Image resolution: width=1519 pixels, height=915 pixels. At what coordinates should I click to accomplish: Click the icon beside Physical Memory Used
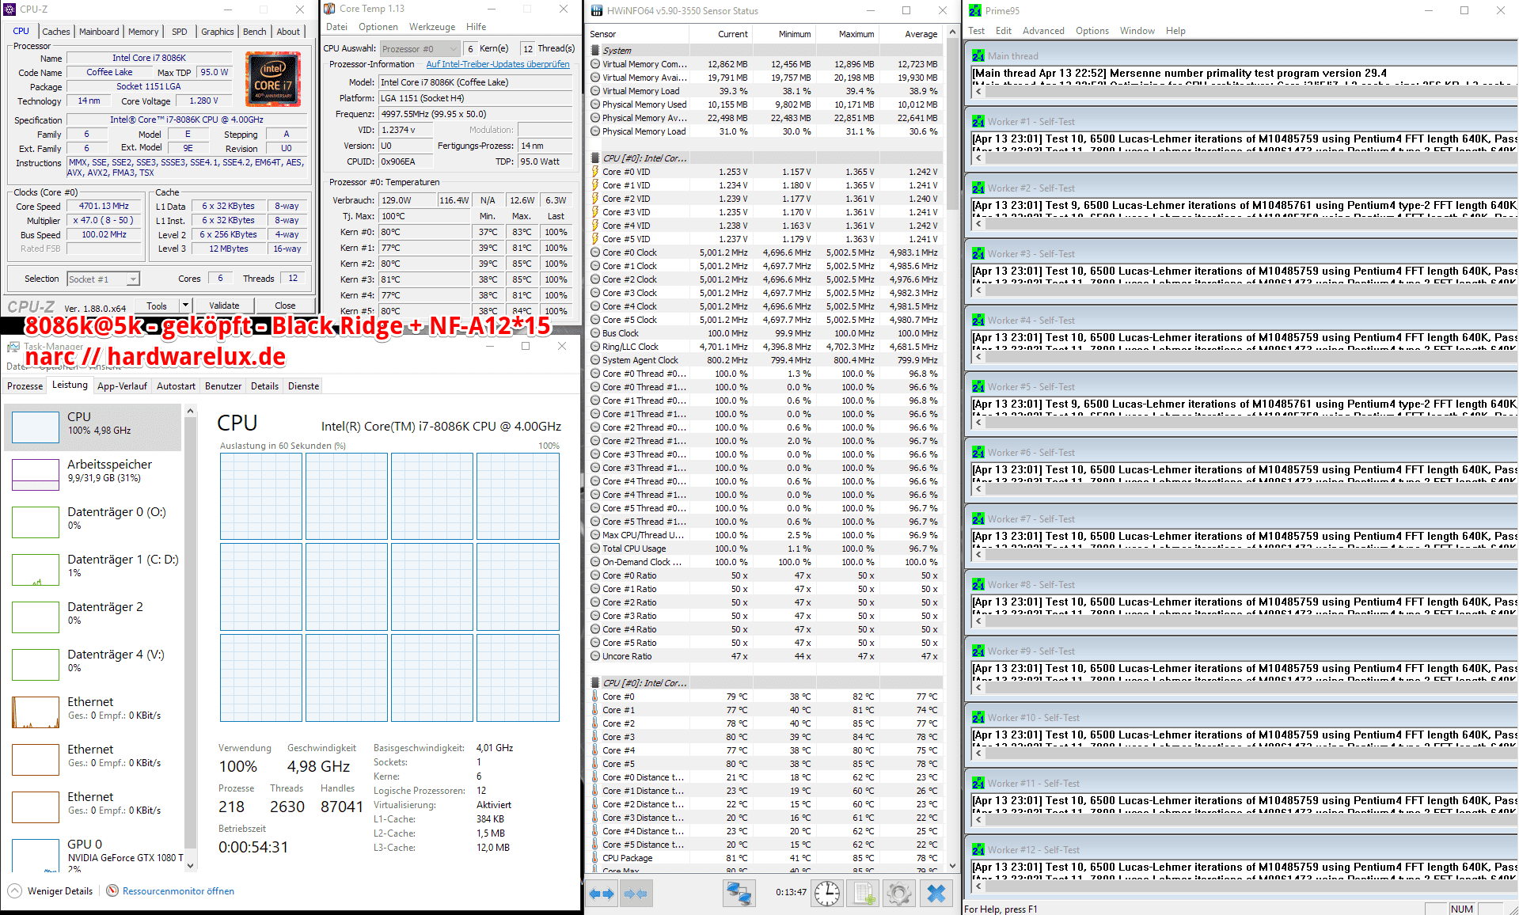click(x=595, y=104)
